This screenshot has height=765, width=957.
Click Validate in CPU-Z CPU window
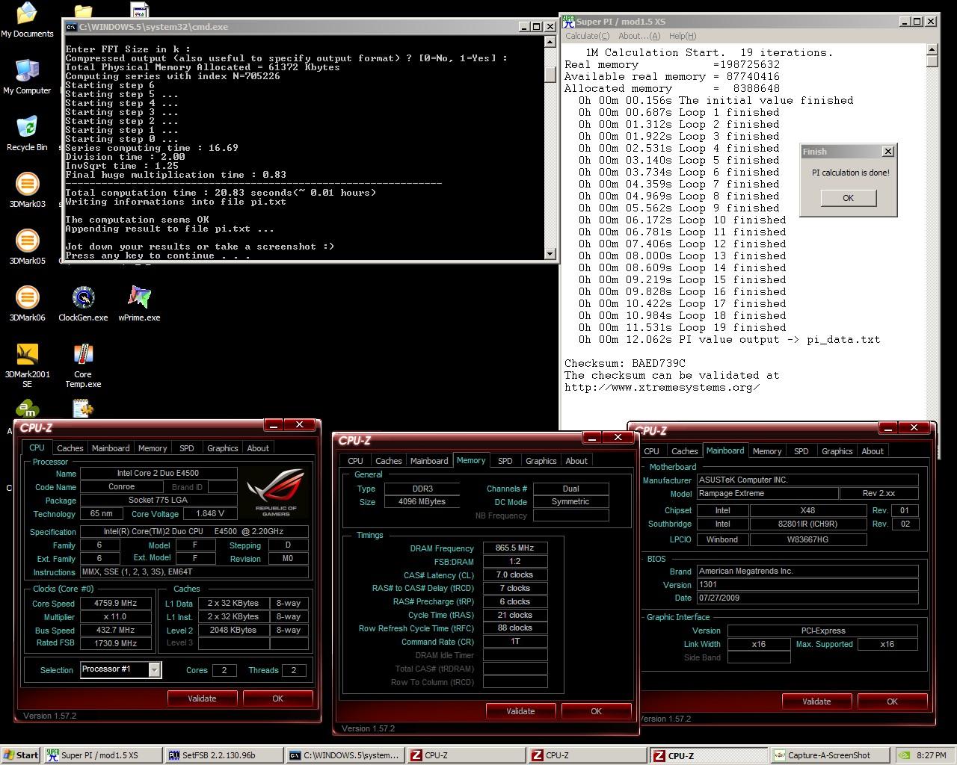tap(202, 699)
